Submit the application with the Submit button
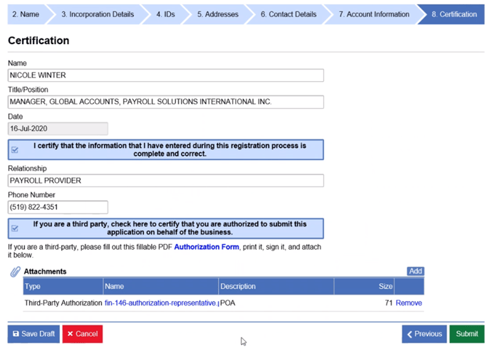The height and width of the screenshot is (353, 490). 466,334
